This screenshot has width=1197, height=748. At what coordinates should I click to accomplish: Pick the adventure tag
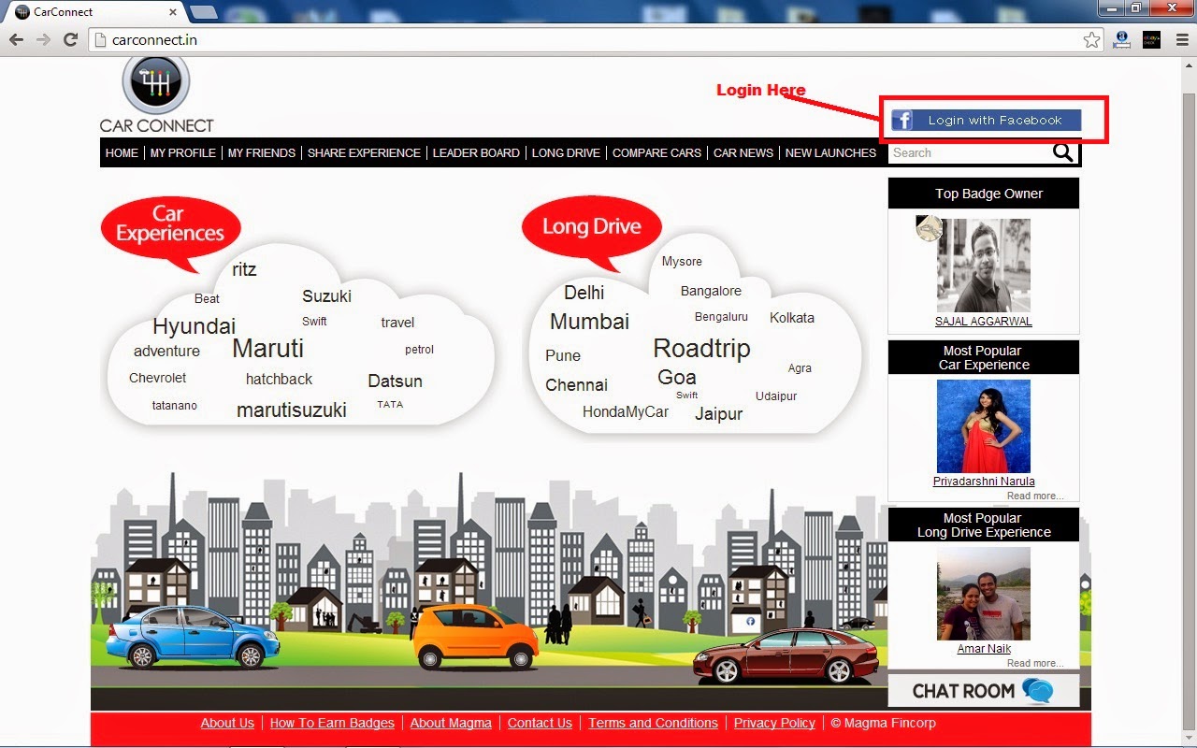tap(166, 352)
